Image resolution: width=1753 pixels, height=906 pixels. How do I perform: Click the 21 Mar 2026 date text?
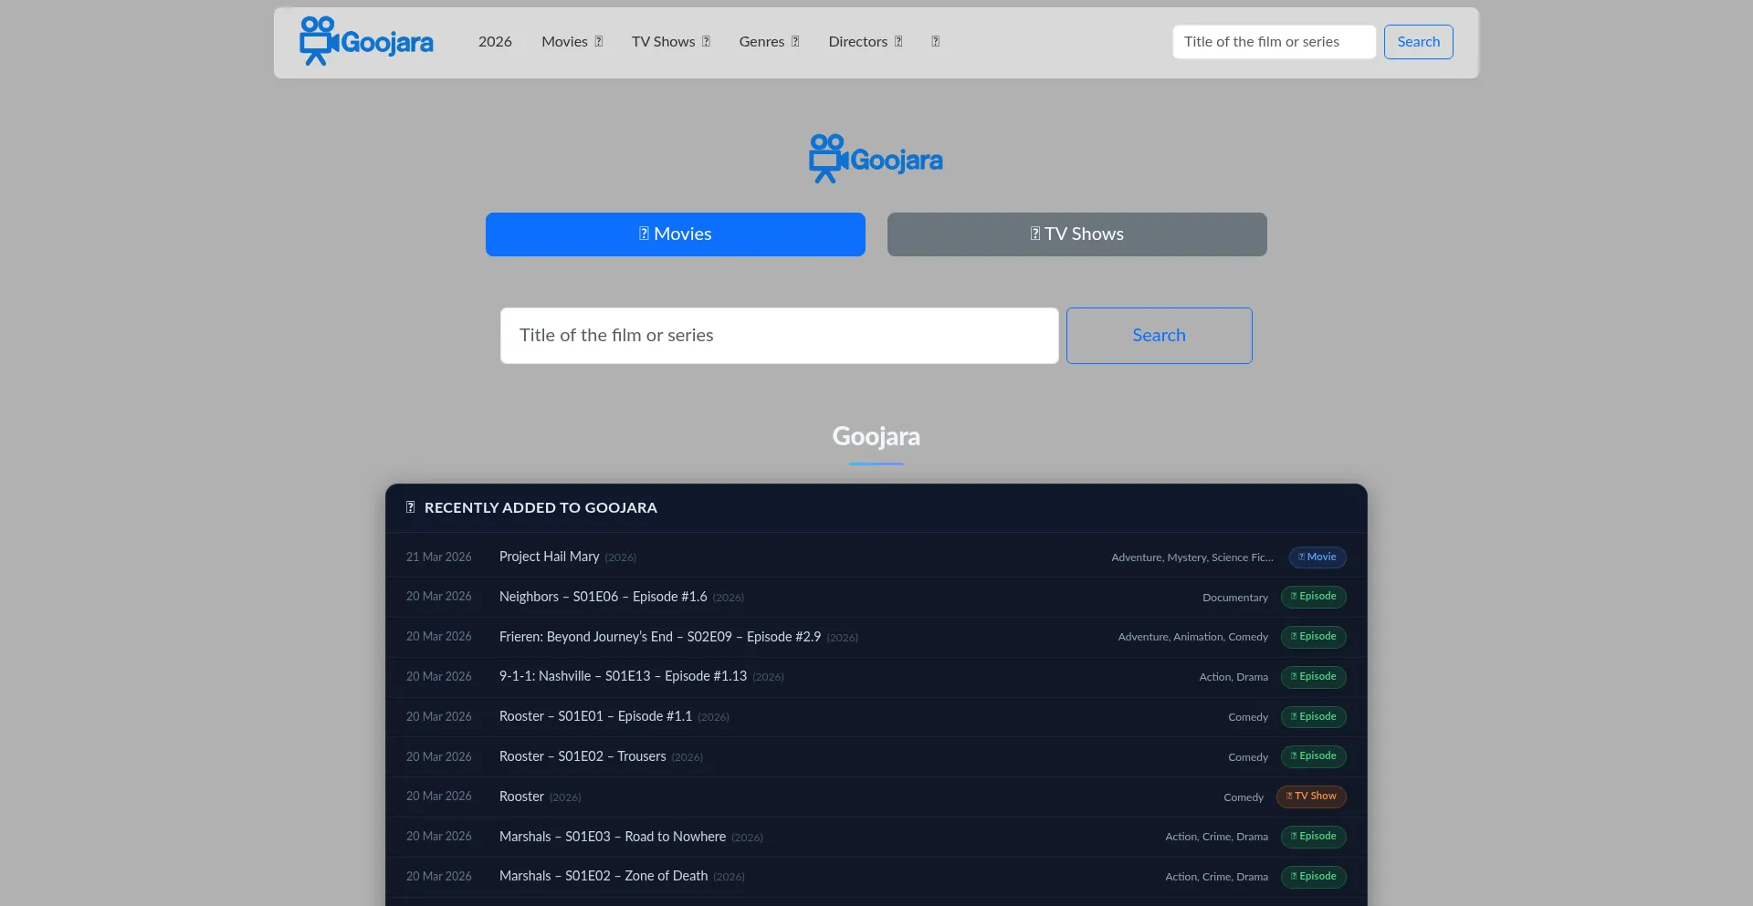(439, 557)
